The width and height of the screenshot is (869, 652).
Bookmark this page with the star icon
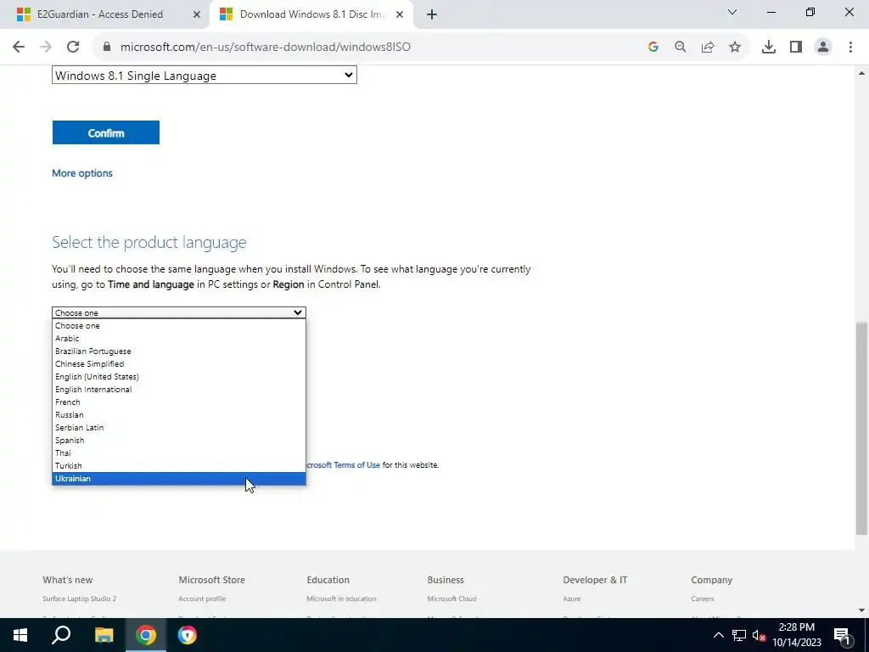click(x=735, y=48)
